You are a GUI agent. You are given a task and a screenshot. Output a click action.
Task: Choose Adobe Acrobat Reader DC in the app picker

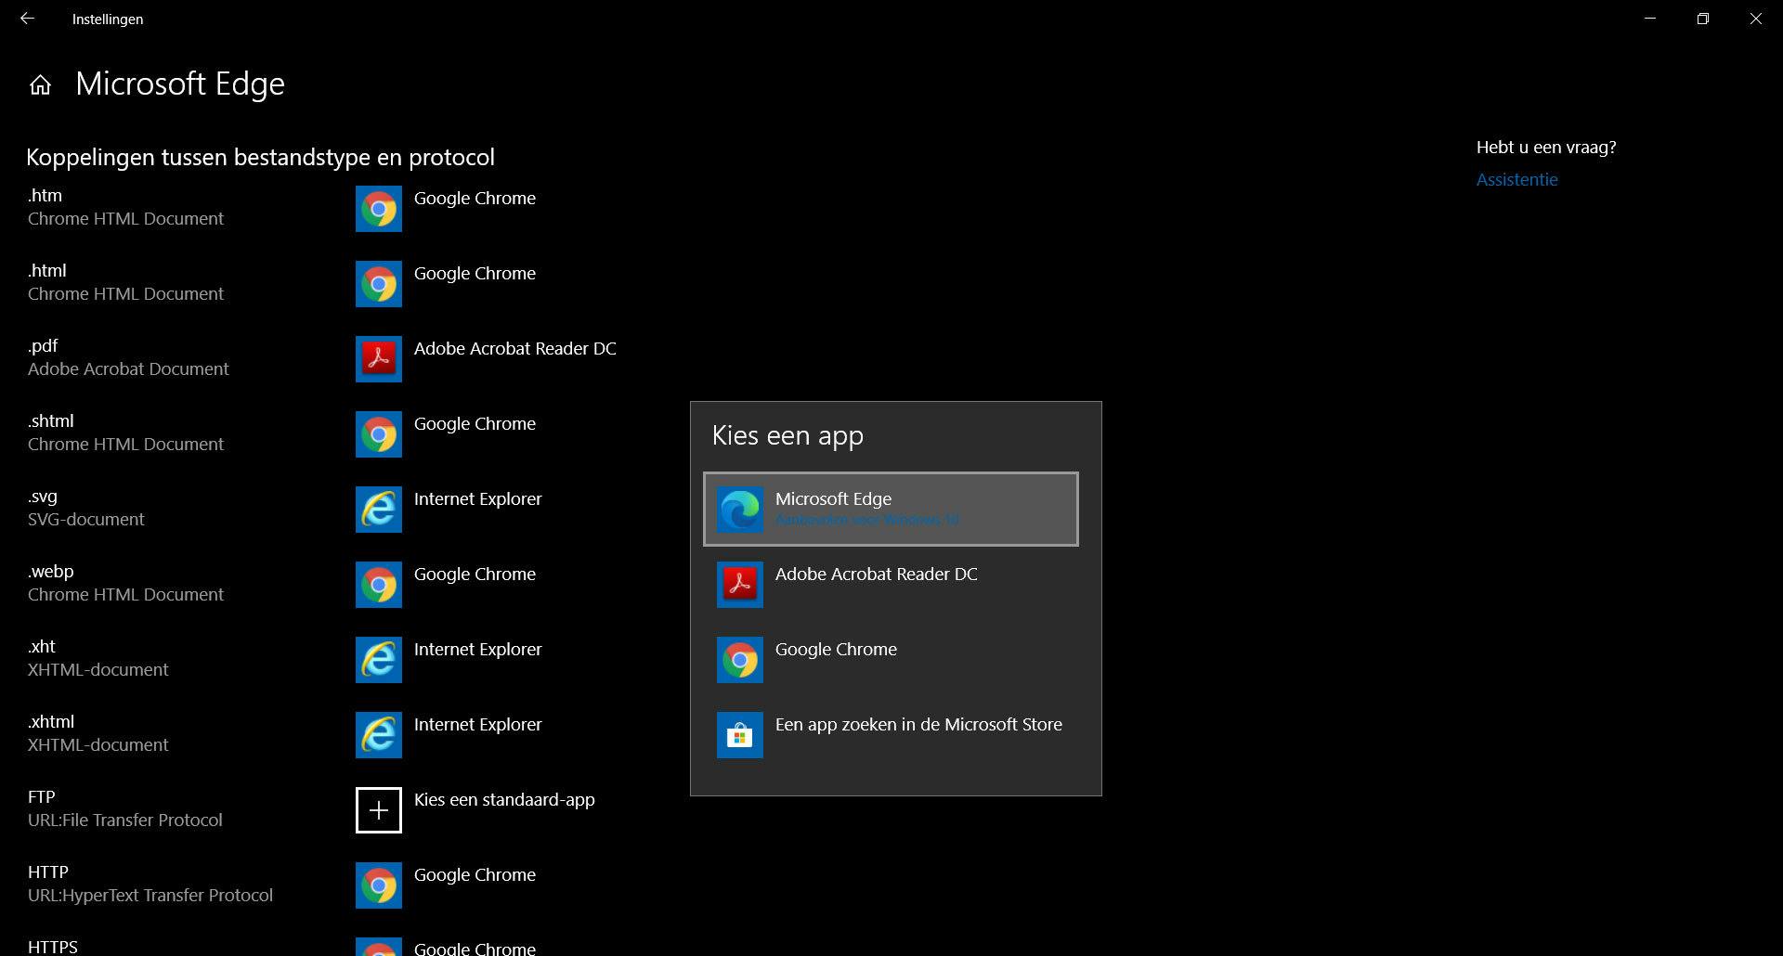point(891,585)
